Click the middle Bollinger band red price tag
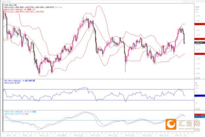Image resolution: width=205 pixels, height=137 pixels. pos(200,39)
